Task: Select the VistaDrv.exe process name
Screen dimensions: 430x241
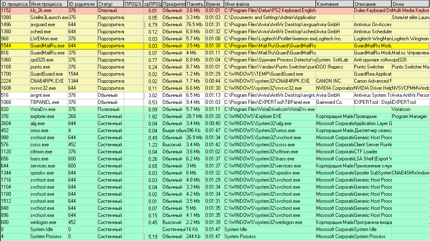Action: pos(43,109)
